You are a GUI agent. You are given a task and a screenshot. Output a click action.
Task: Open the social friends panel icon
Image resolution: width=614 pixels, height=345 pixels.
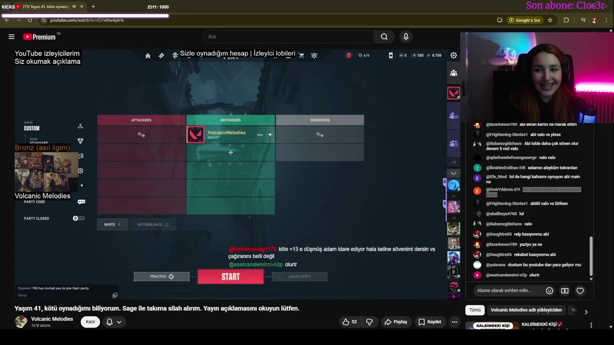(x=453, y=73)
